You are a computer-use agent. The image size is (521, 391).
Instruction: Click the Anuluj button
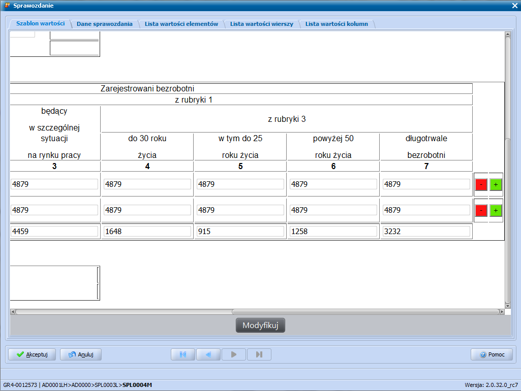pos(81,354)
